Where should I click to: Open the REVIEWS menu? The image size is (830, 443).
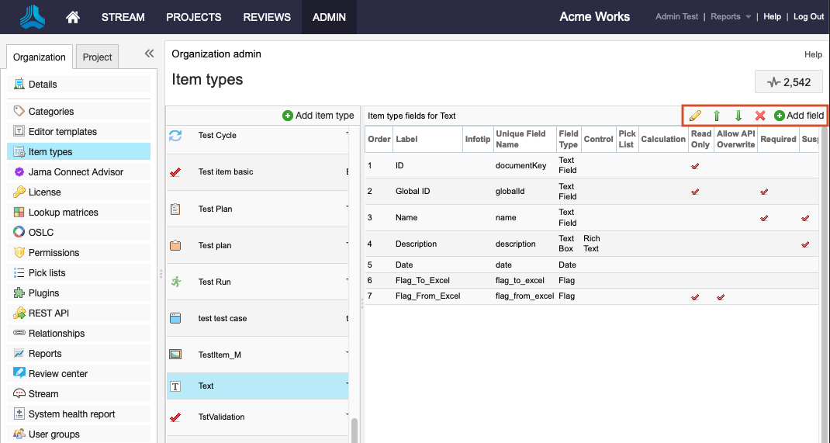pos(267,17)
